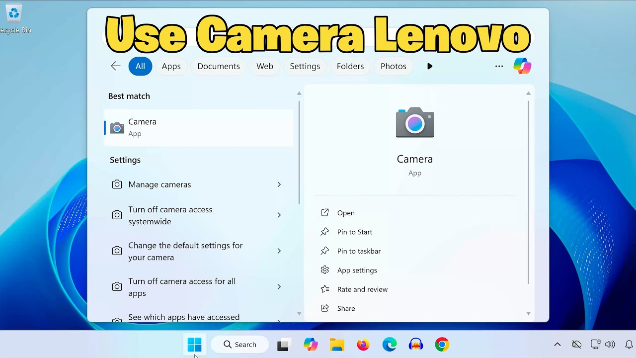This screenshot has width=636, height=358.
Task: Switch to the Settings filter tab
Action: [305, 66]
